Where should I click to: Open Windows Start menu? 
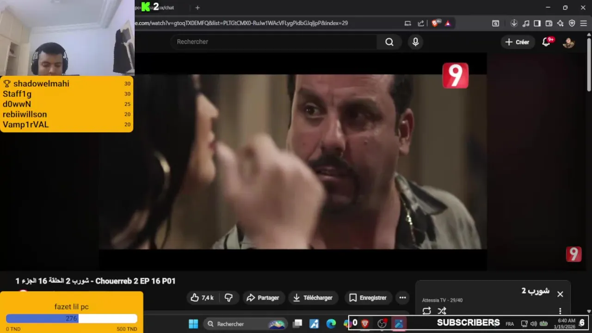click(x=193, y=324)
